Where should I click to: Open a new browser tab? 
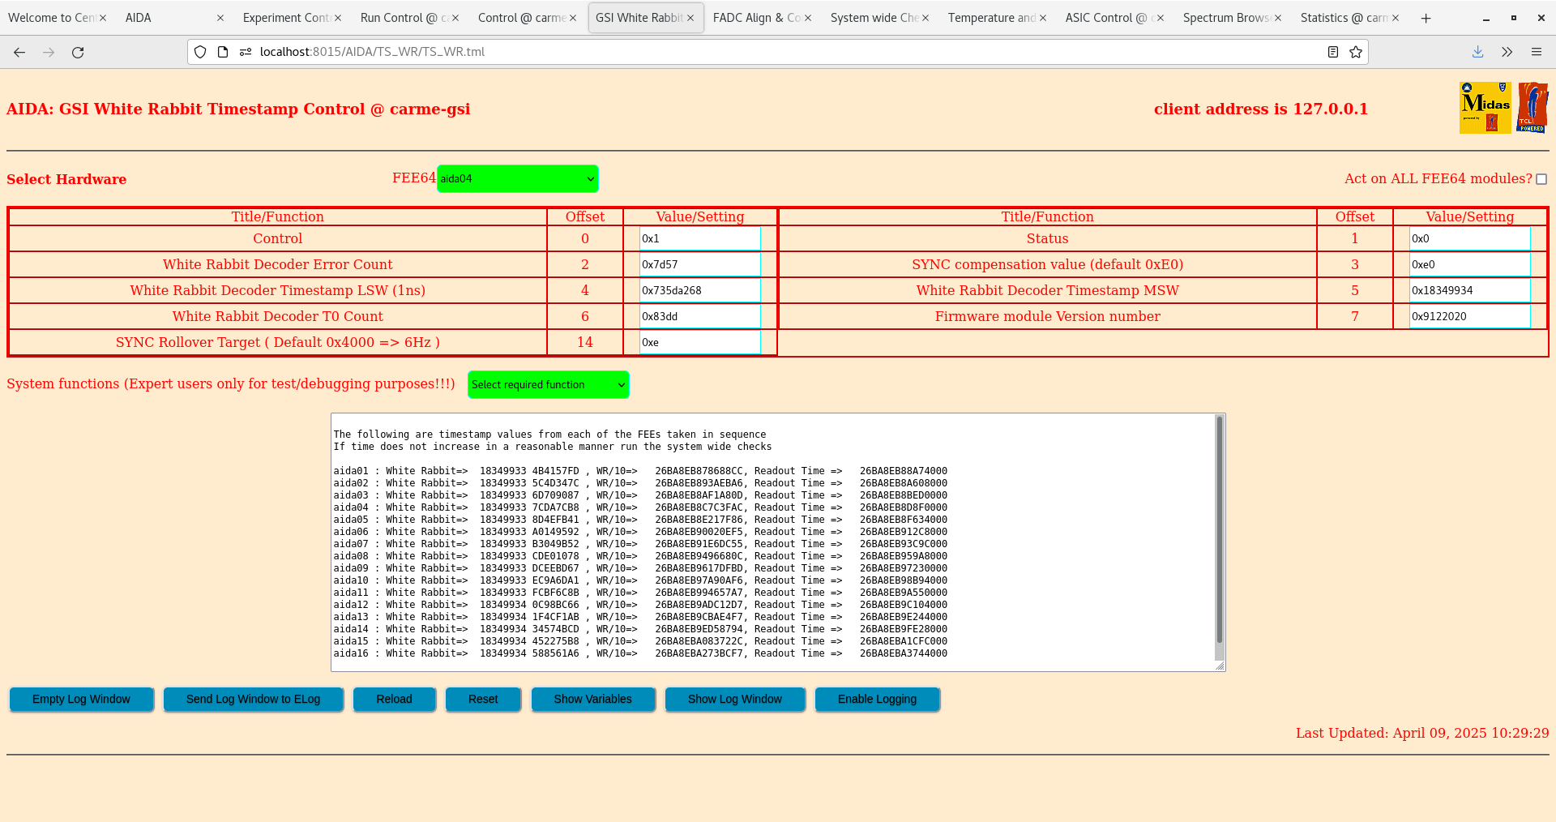(x=1426, y=18)
